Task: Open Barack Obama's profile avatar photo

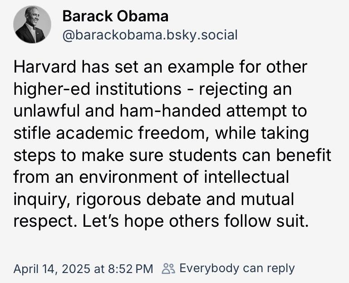Action: [31, 26]
